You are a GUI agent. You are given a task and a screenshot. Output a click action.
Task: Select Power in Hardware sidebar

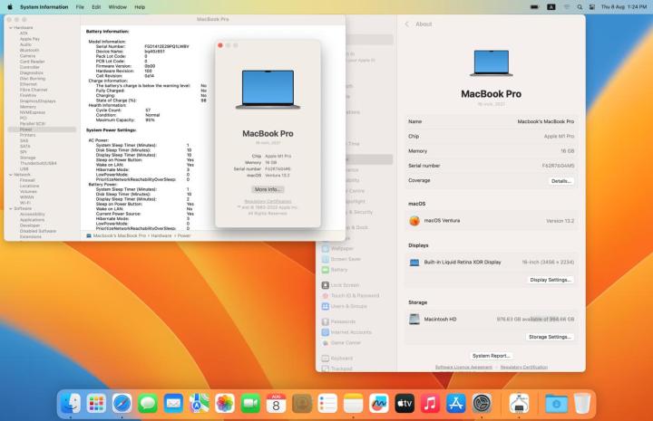click(42, 129)
